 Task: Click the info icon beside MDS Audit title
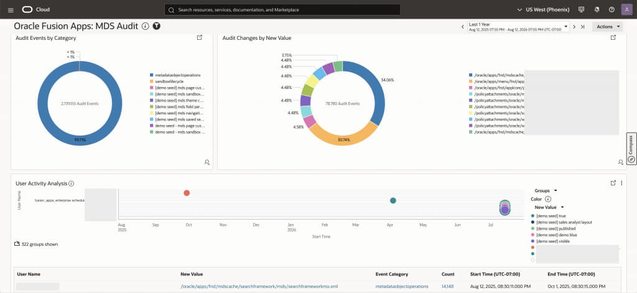pos(146,26)
